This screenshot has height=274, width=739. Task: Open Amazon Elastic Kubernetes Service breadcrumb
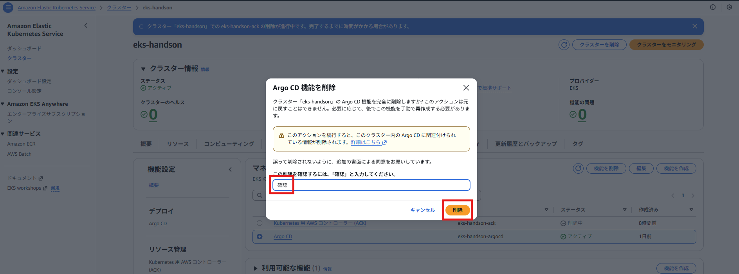[x=56, y=7]
